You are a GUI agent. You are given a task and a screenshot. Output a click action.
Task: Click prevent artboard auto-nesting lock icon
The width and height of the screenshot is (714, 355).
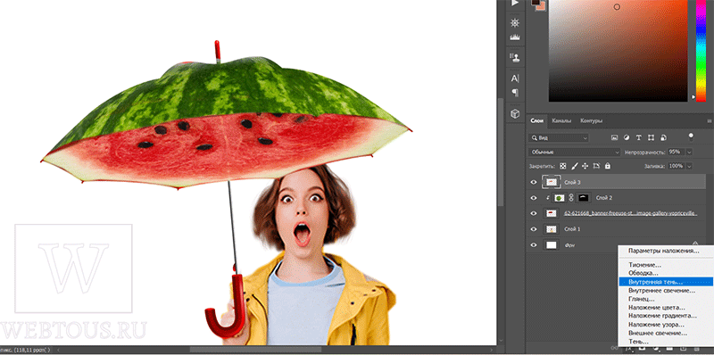(x=596, y=166)
